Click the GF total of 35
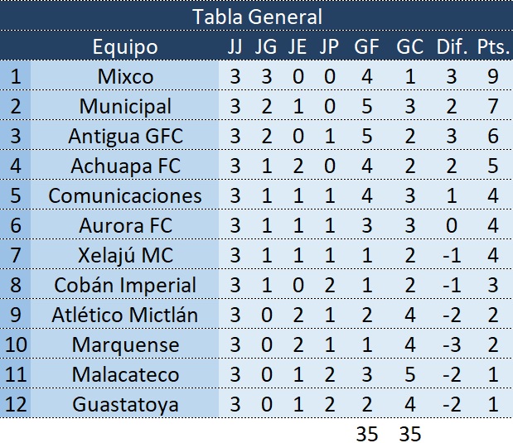Screen dimensions: 513x443 [x=366, y=431]
